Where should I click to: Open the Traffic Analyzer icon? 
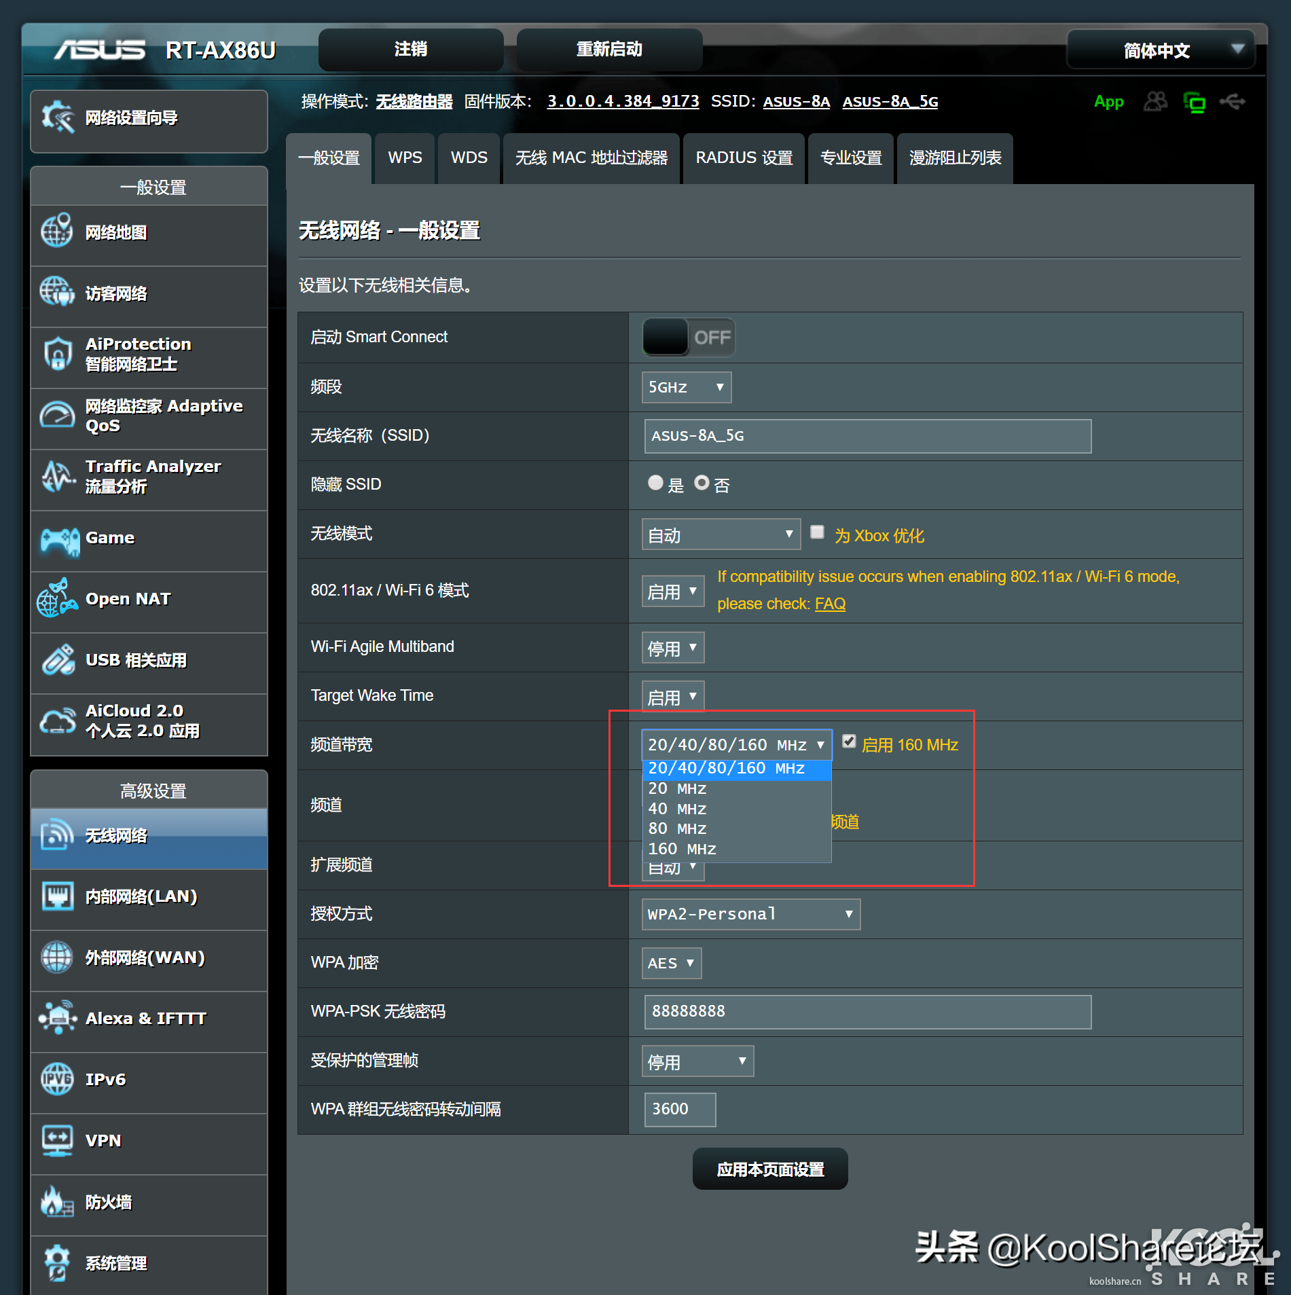click(57, 476)
